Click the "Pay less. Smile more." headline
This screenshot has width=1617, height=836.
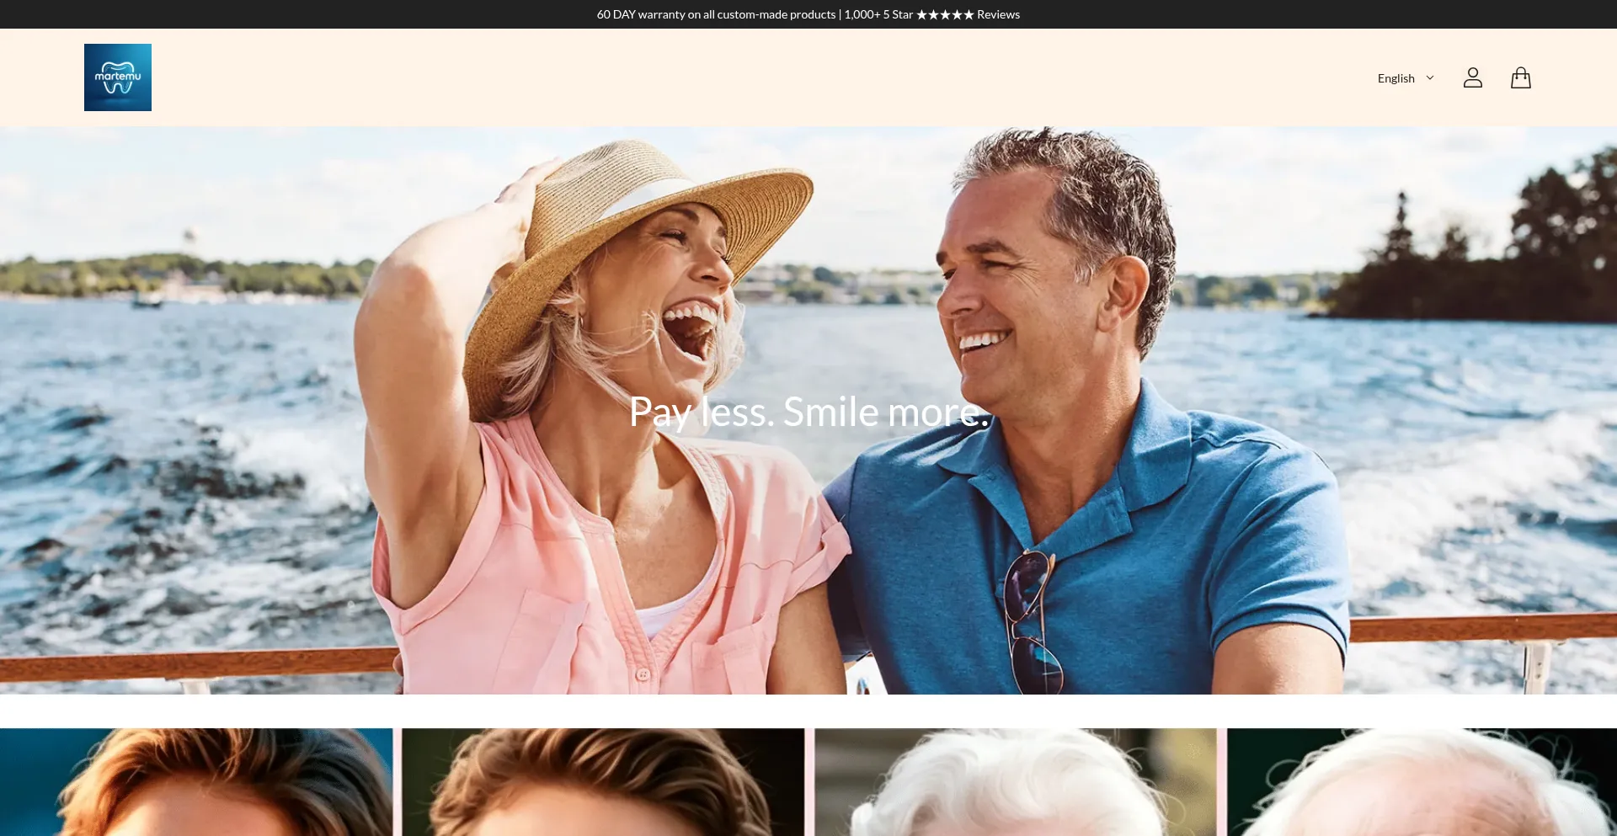click(x=808, y=412)
